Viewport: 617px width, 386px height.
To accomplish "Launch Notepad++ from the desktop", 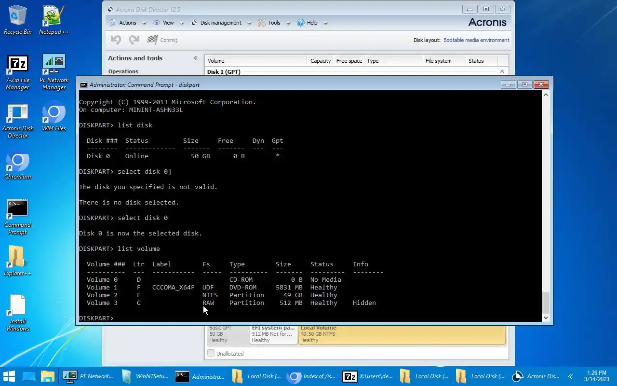I will tap(54, 20).
